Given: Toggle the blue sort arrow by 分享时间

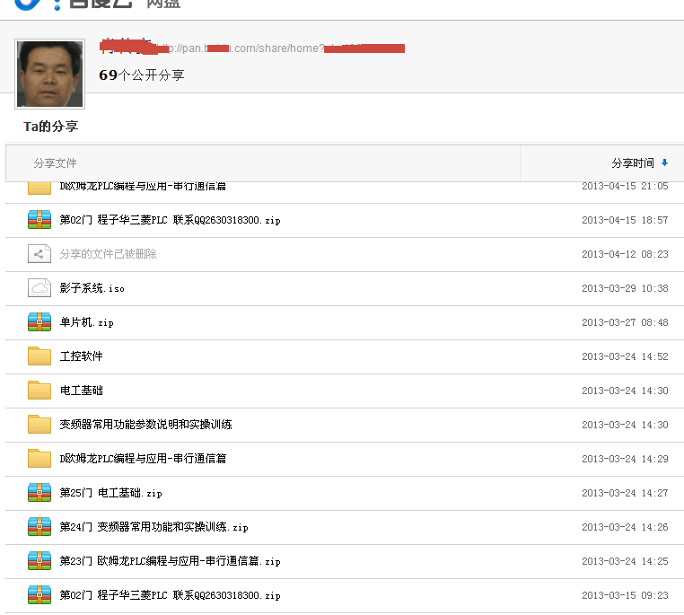Looking at the screenshot, I should point(664,163).
